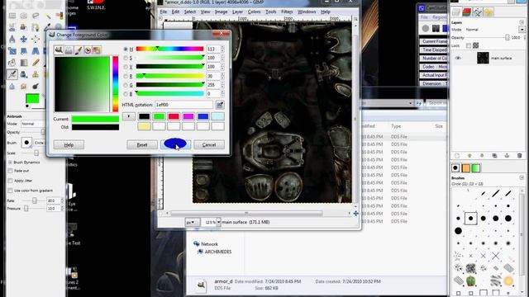Open the Select menu in GIMP
Screen dimensions: 529x297
tap(189, 12)
